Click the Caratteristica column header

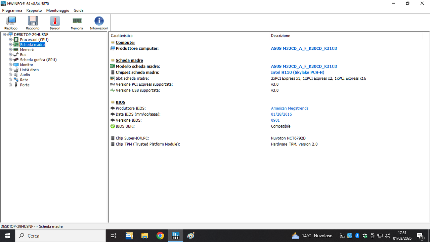coord(189,36)
